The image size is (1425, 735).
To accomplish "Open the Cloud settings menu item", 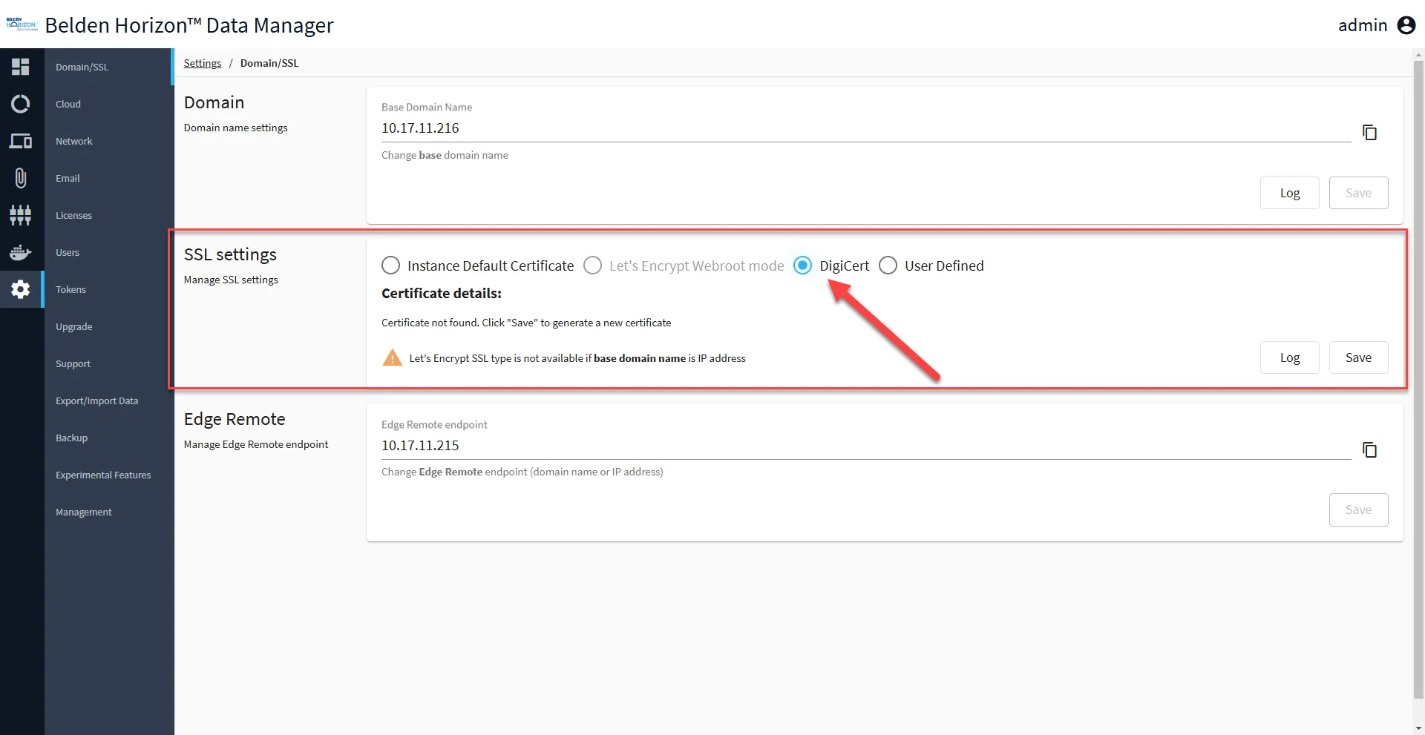I will 109,104.
